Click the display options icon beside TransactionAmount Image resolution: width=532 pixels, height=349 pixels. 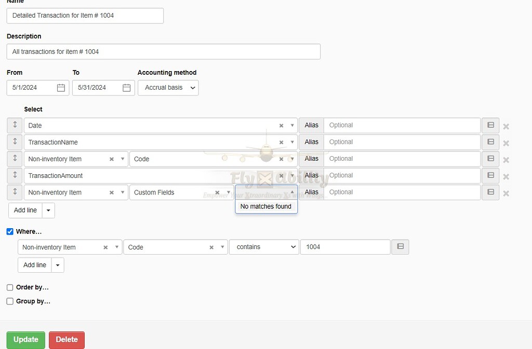(490, 175)
